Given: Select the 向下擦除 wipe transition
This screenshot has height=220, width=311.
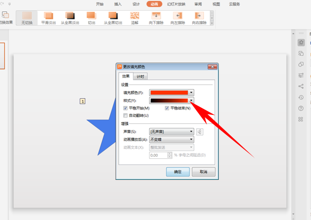Looking at the screenshot, I should pyautogui.click(x=156, y=18).
